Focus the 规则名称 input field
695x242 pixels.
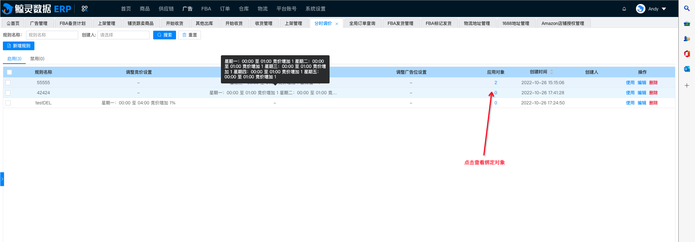[52, 35]
